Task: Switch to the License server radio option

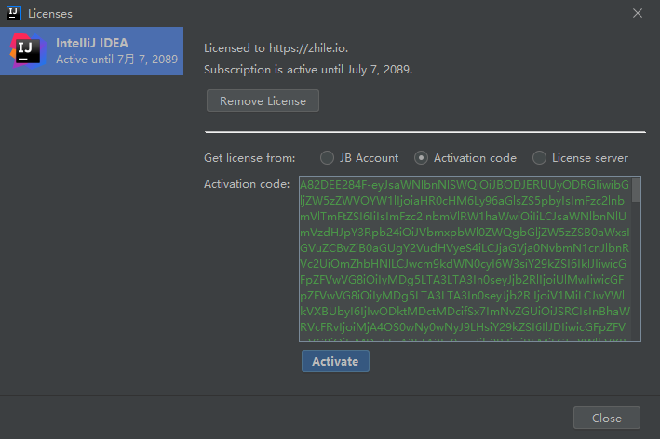Action: coord(539,158)
